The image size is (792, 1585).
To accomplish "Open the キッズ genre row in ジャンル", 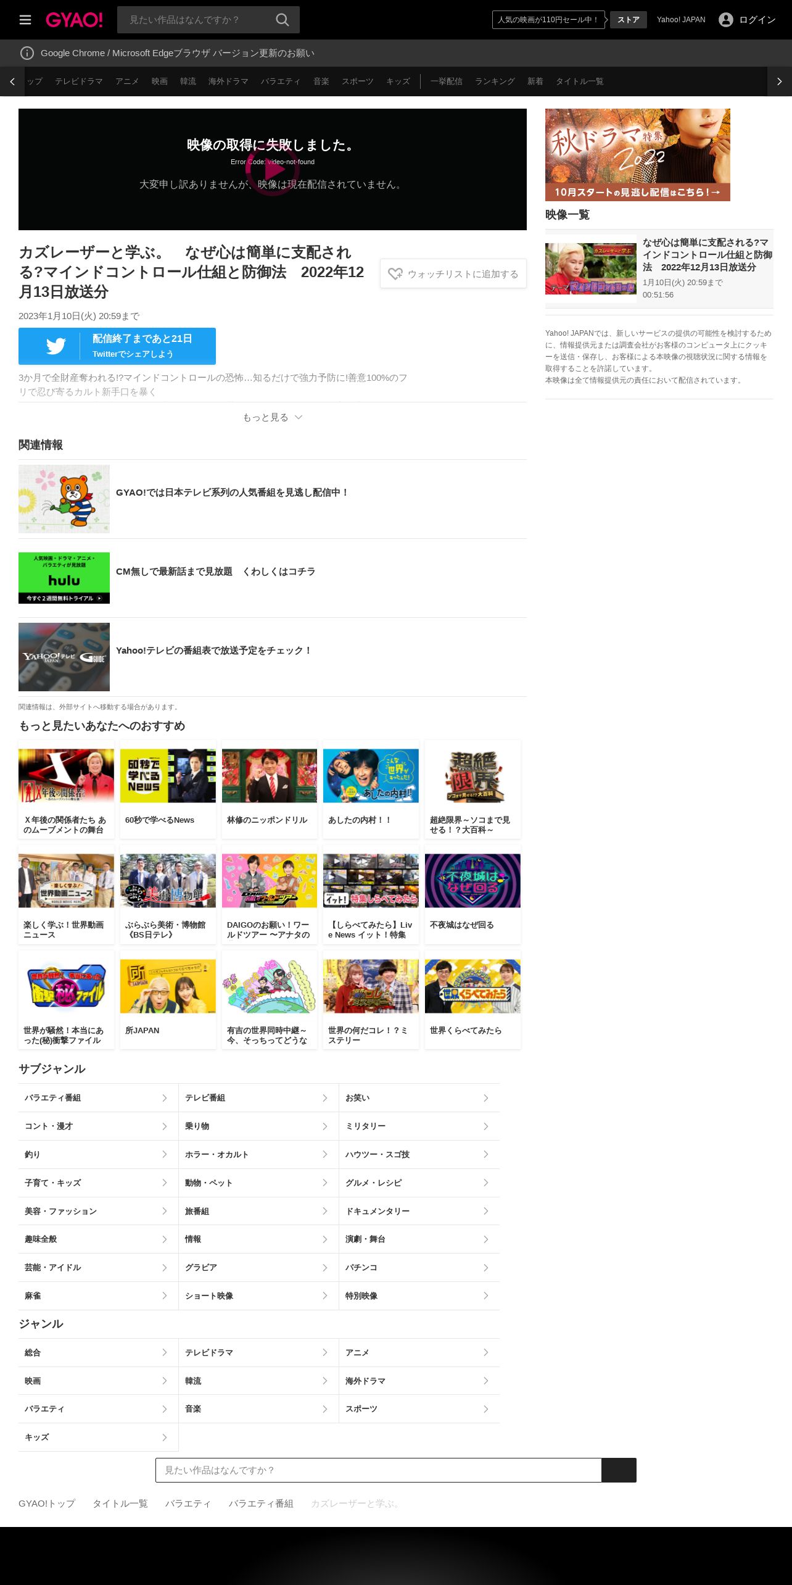I will [98, 1437].
